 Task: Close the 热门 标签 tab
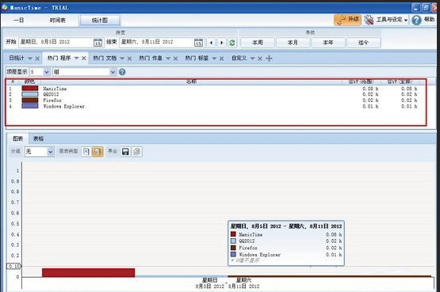tap(221, 59)
